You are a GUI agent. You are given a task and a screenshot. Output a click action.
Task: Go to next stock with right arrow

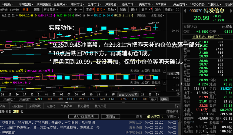[231, 11]
